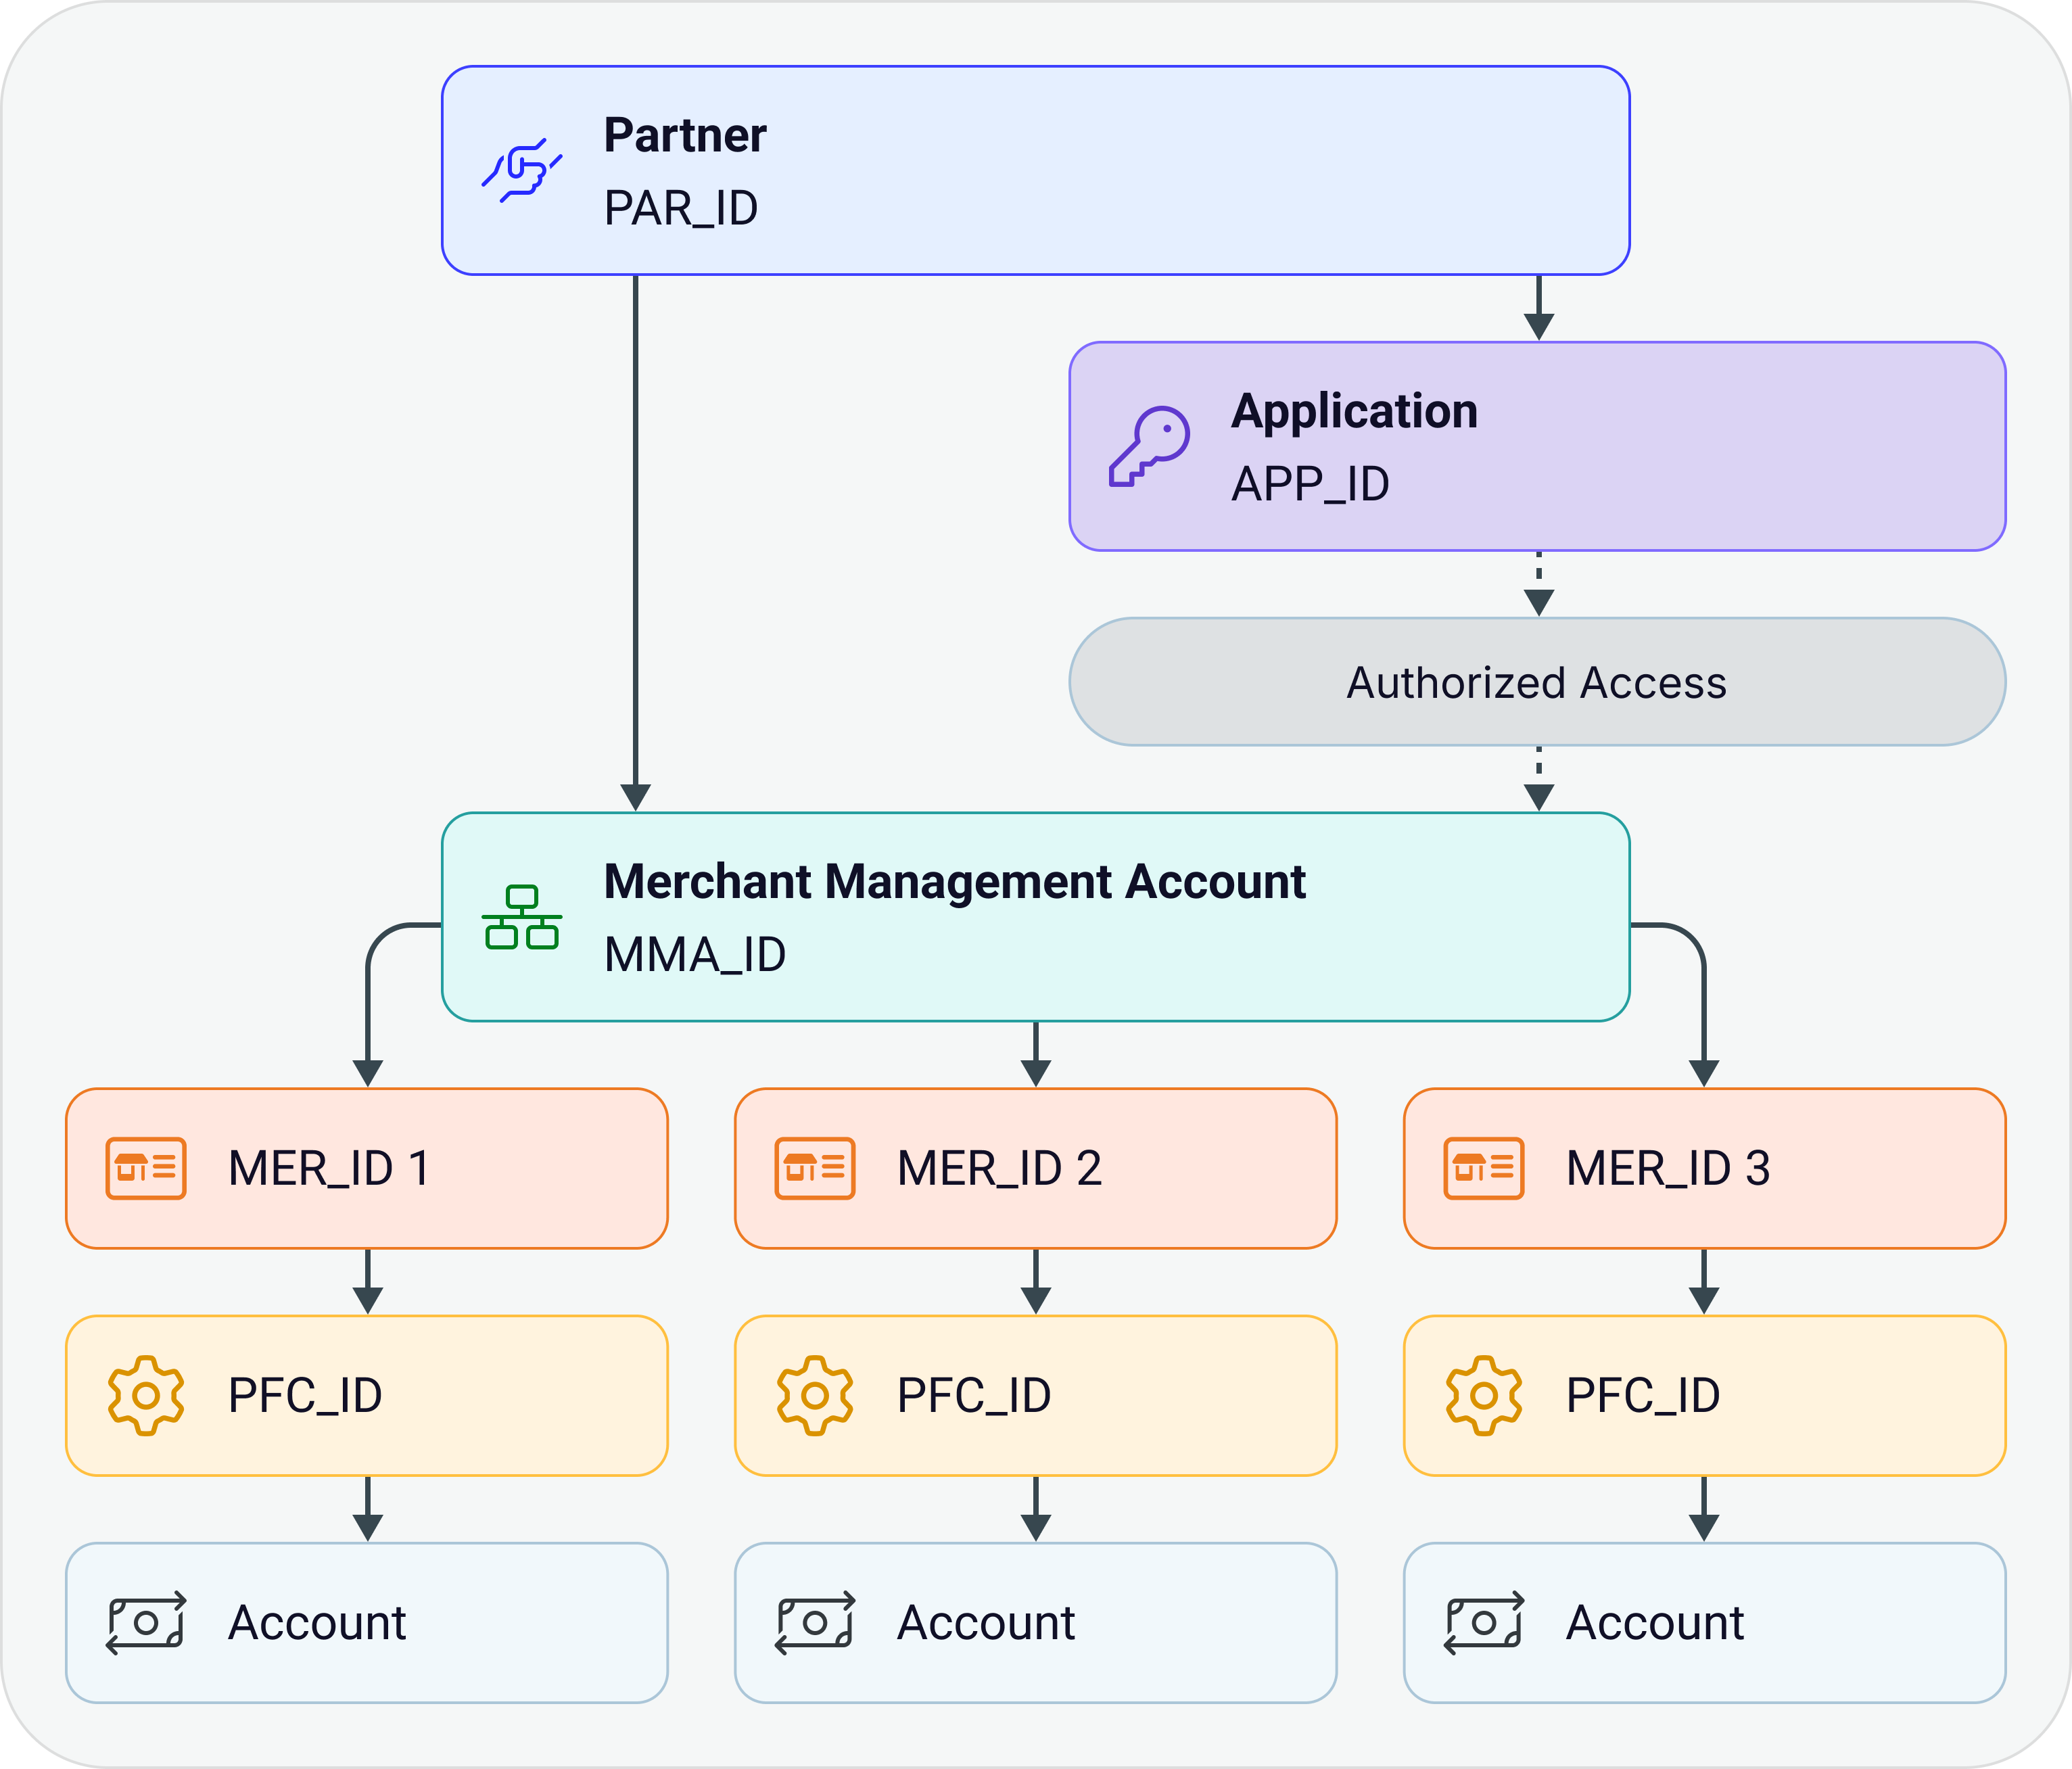Click the gear icon in the right PFC_ID box
The image size is (2072, 1769).
coord(1484,1396)
